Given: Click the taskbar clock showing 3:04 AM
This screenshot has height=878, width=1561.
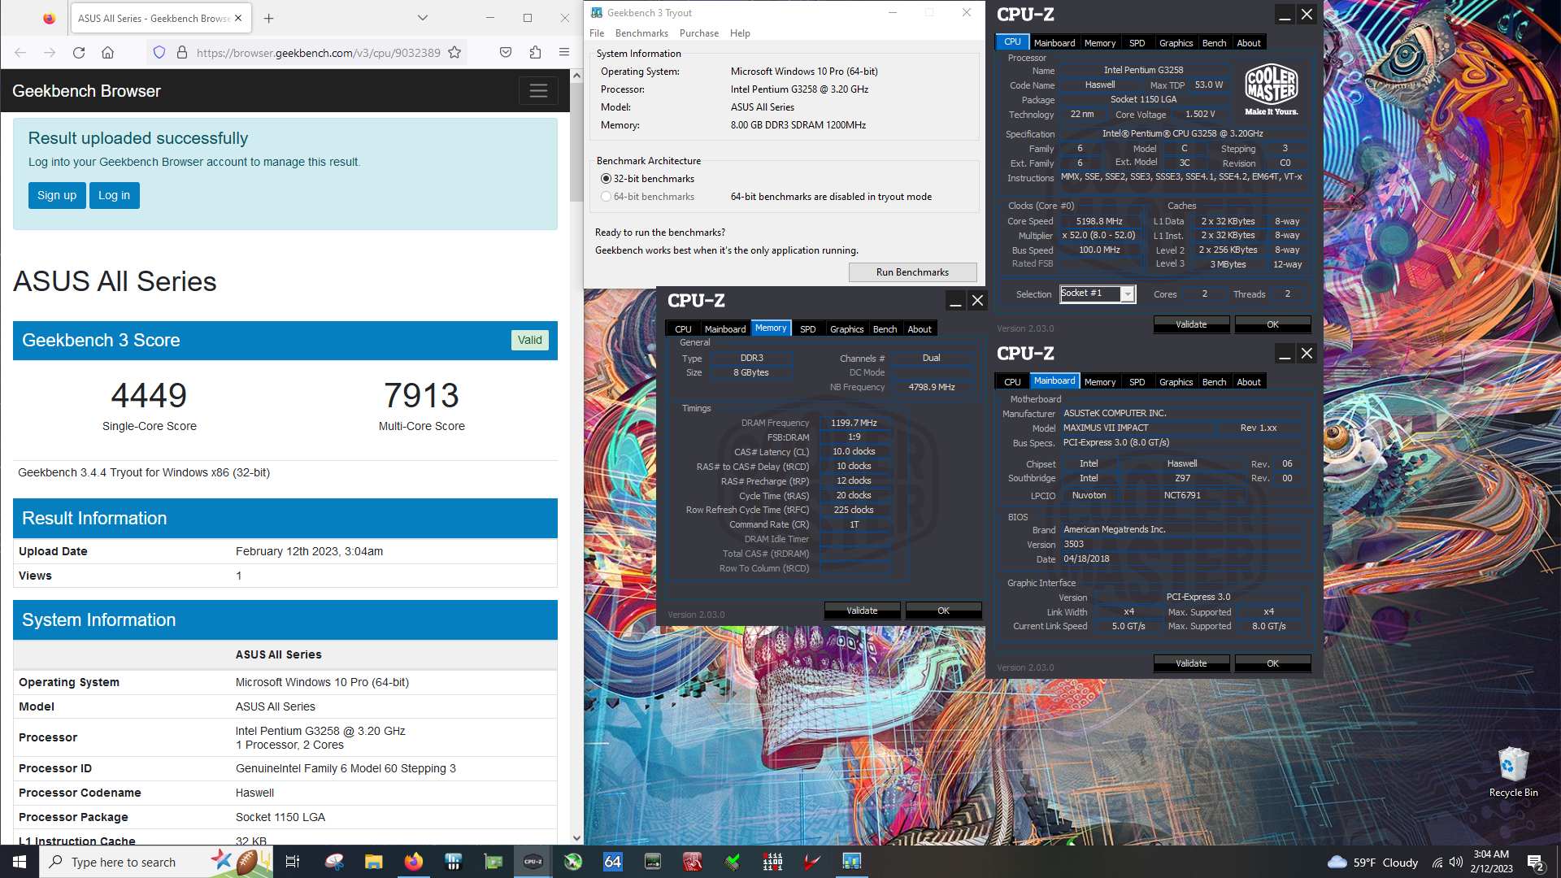Looking at the screenshot, I should 1491,862.
